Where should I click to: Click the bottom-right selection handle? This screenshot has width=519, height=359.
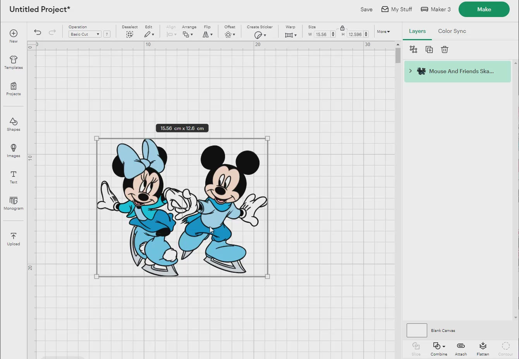(x=267, y=277)
